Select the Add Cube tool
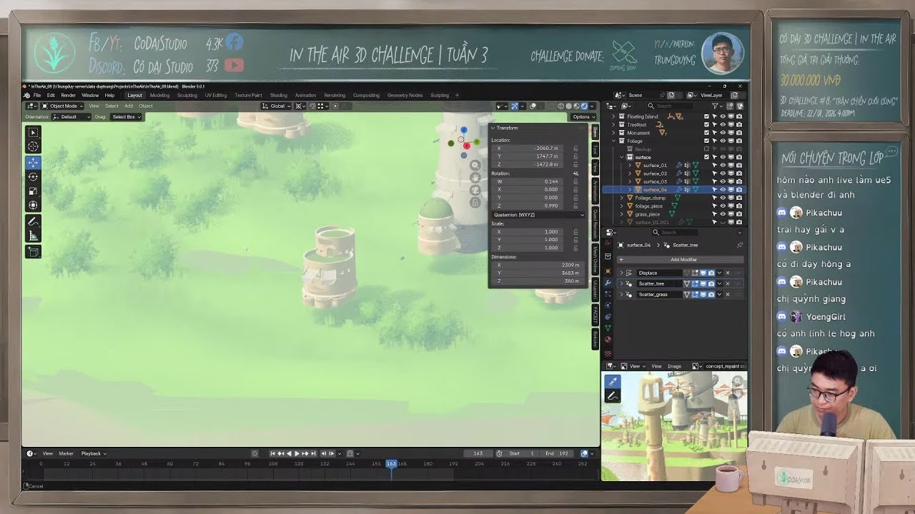 pyautogui.click(x=33, y=251)
